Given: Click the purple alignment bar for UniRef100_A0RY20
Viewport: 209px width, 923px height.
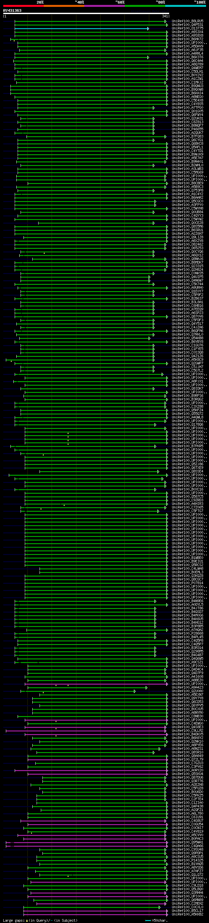Looking at the screenshot, I should pyautogui.click(x=91, y=770).
